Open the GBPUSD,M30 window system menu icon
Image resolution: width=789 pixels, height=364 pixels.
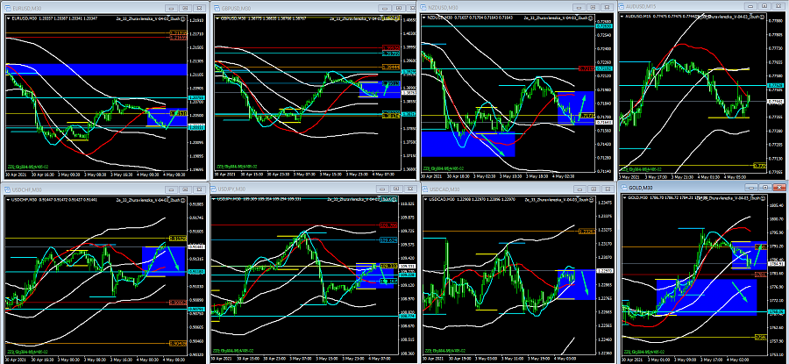point(217,9)
